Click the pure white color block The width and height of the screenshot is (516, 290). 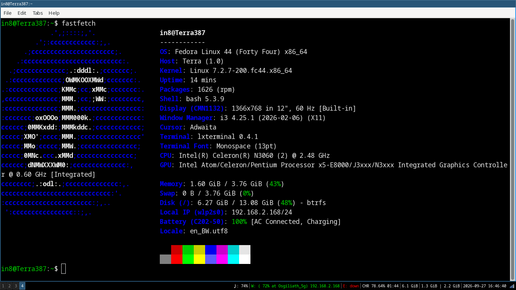245,259
